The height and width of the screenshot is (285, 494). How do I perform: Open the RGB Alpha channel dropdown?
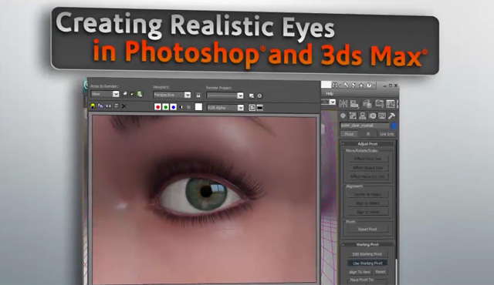(x=225, y=108)
